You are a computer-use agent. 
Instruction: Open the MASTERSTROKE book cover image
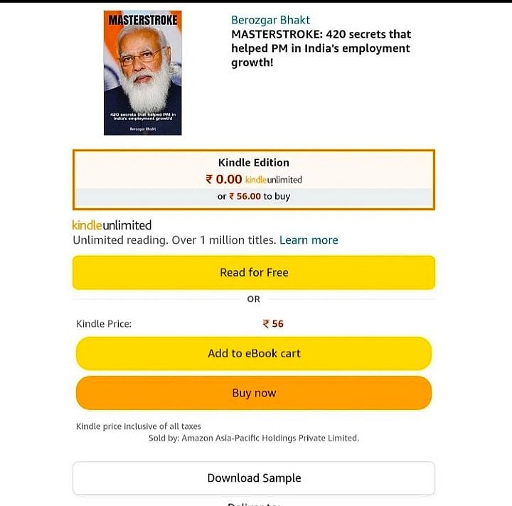tap(143, 72)
